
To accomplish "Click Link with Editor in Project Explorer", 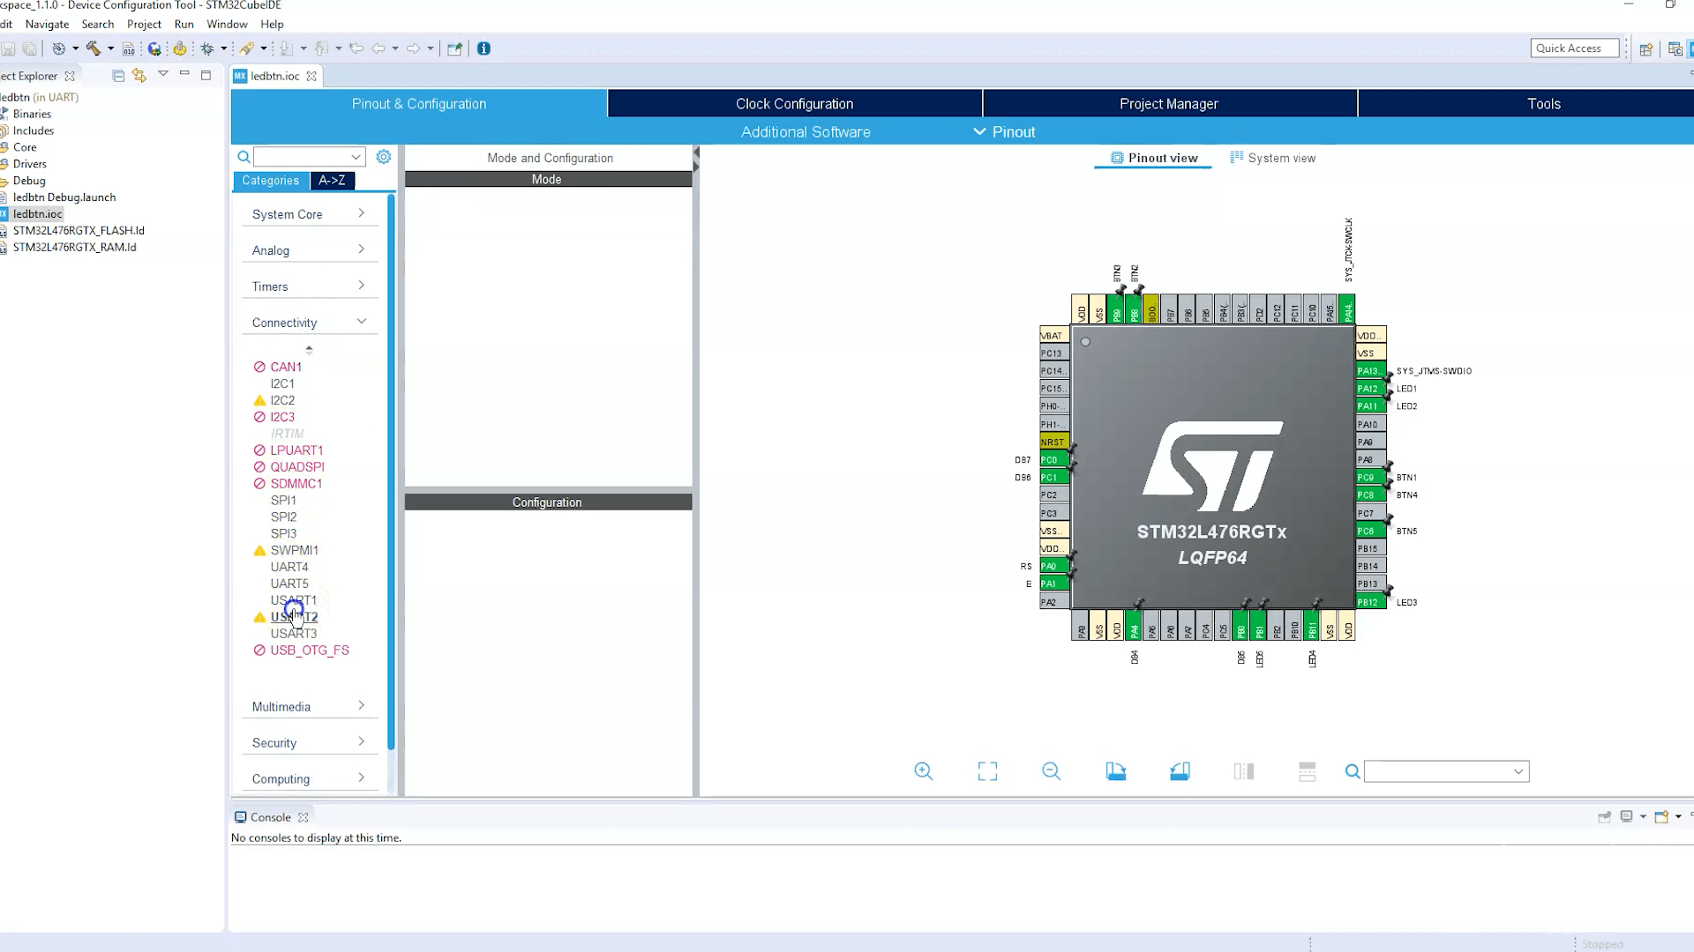I will coord(139,76).
